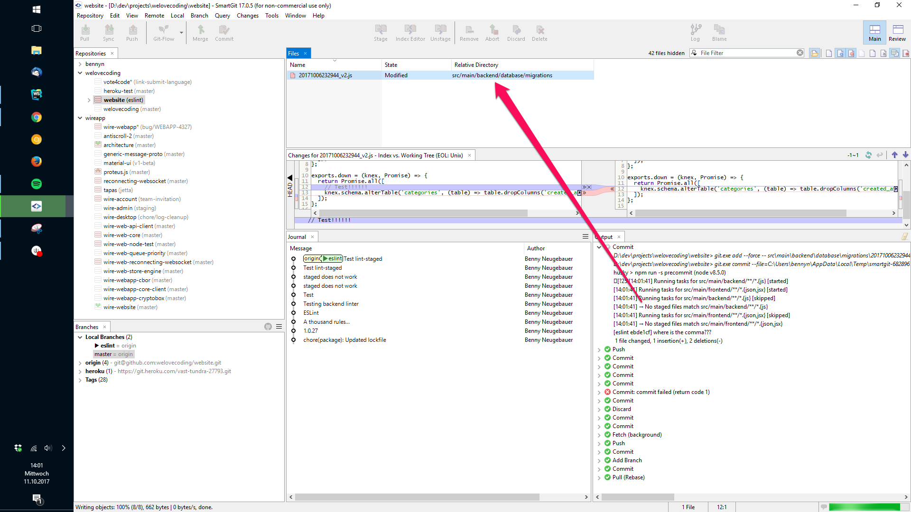Viewport: 911px width, 512px height.
Task: Select the 'Testing backend linter' commit
Action: (331, 304)
